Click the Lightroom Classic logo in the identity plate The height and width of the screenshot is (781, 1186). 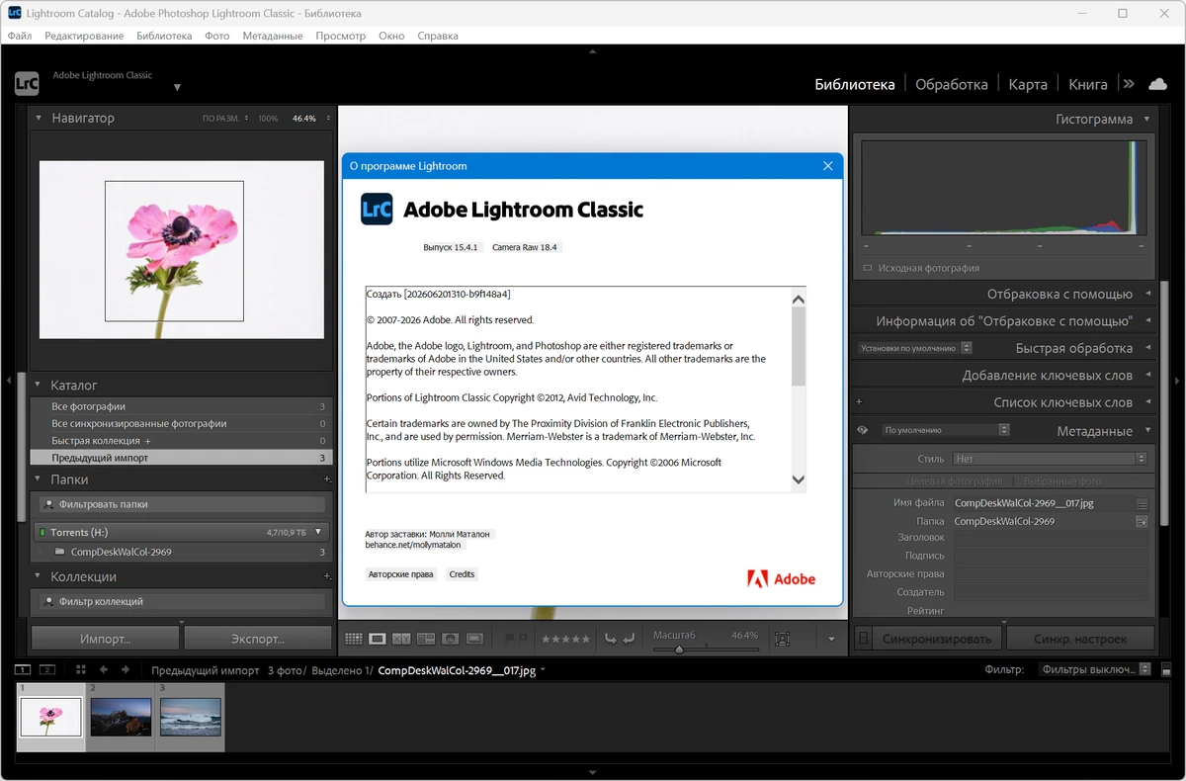tap(27, 84)
